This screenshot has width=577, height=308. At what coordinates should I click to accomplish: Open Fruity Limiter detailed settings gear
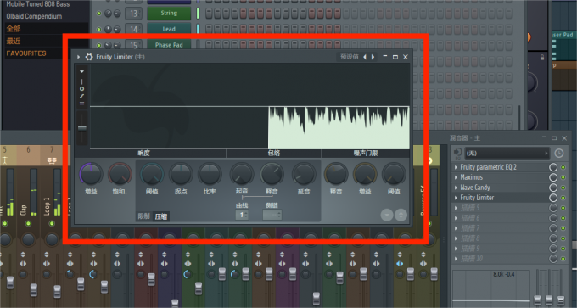pyautogui.click(x=89, y=57)
